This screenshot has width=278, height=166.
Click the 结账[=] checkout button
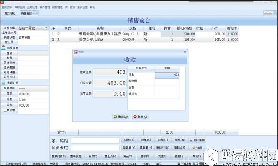[x=129, y=140]
